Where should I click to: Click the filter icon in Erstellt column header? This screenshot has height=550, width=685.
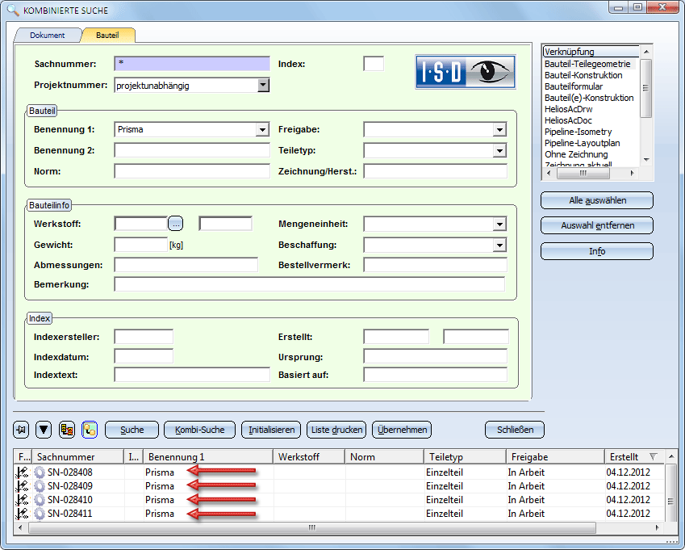pos(653,457)
